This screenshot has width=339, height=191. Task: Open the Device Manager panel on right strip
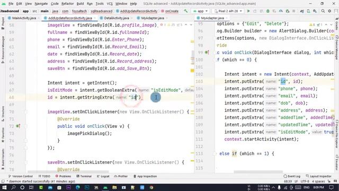pyautogui.click(x=337, y=47)
